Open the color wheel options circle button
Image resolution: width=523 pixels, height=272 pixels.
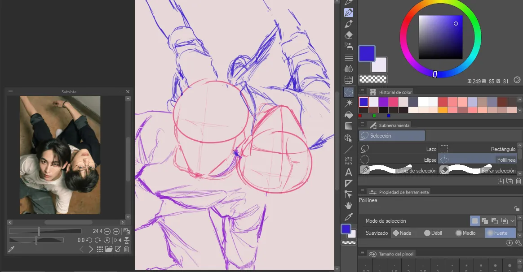[517, 80]
